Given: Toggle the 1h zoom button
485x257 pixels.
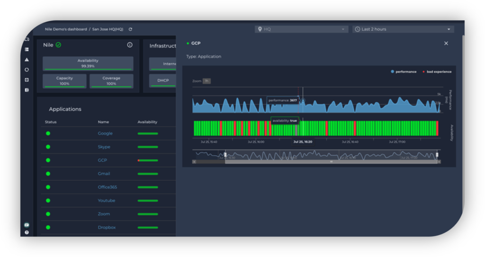Looking at the screenshot, I should pos(207,81).
